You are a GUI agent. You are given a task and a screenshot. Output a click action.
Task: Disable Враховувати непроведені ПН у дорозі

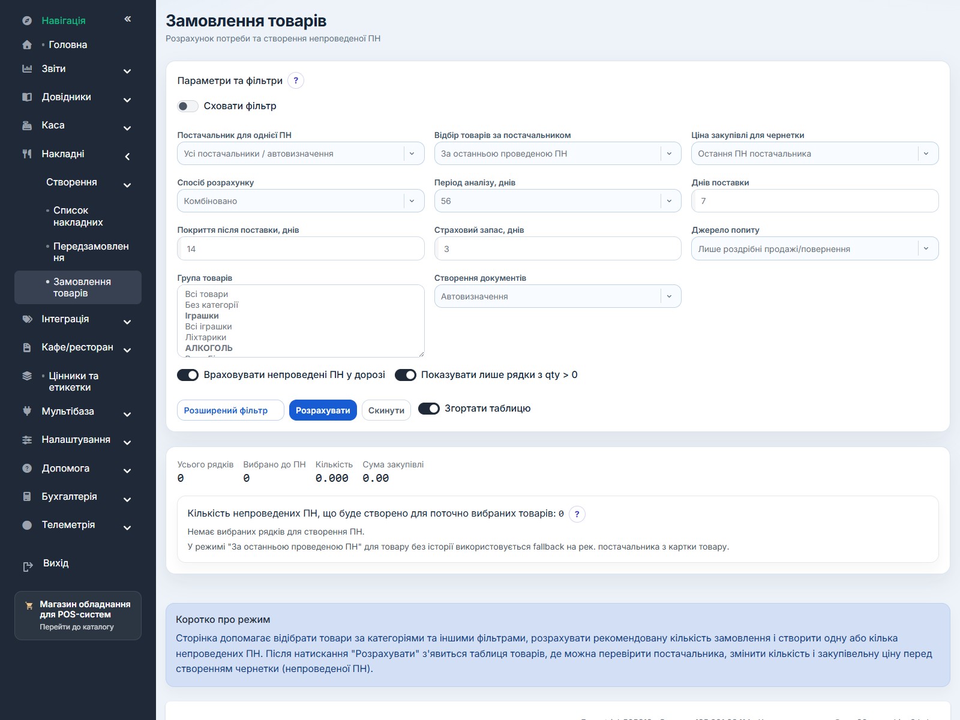188,375
